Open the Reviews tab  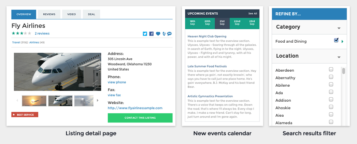click(x=49, y=14)
